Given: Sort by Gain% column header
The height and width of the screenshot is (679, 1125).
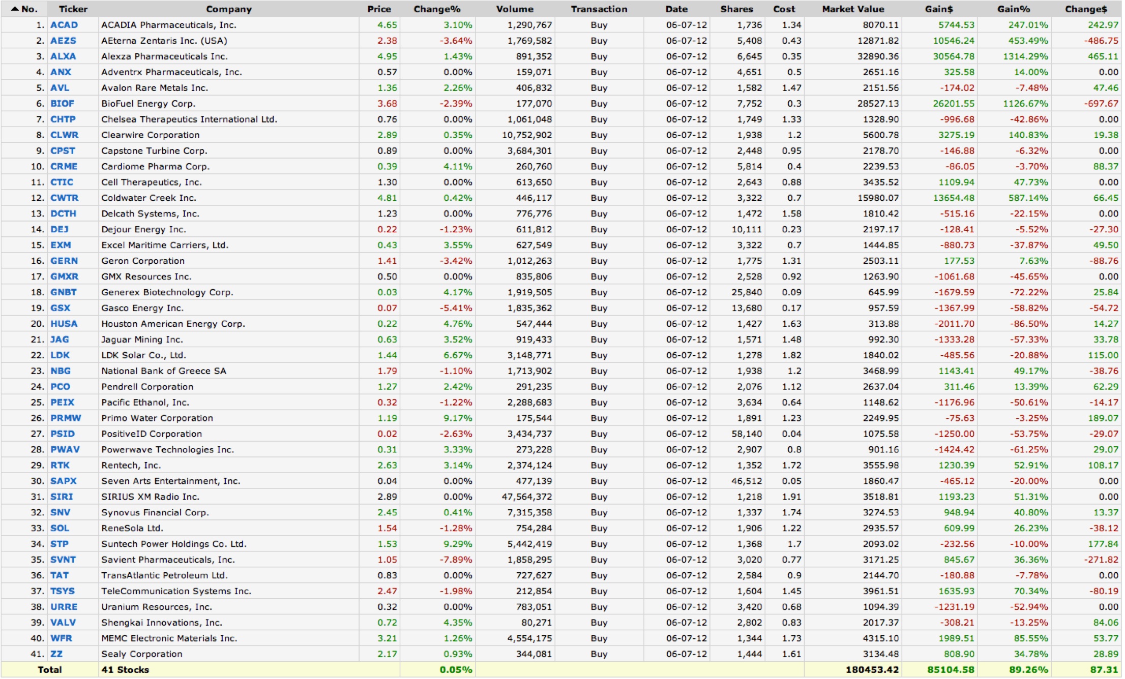Looking at the screenshot, I should (1014, 9).
